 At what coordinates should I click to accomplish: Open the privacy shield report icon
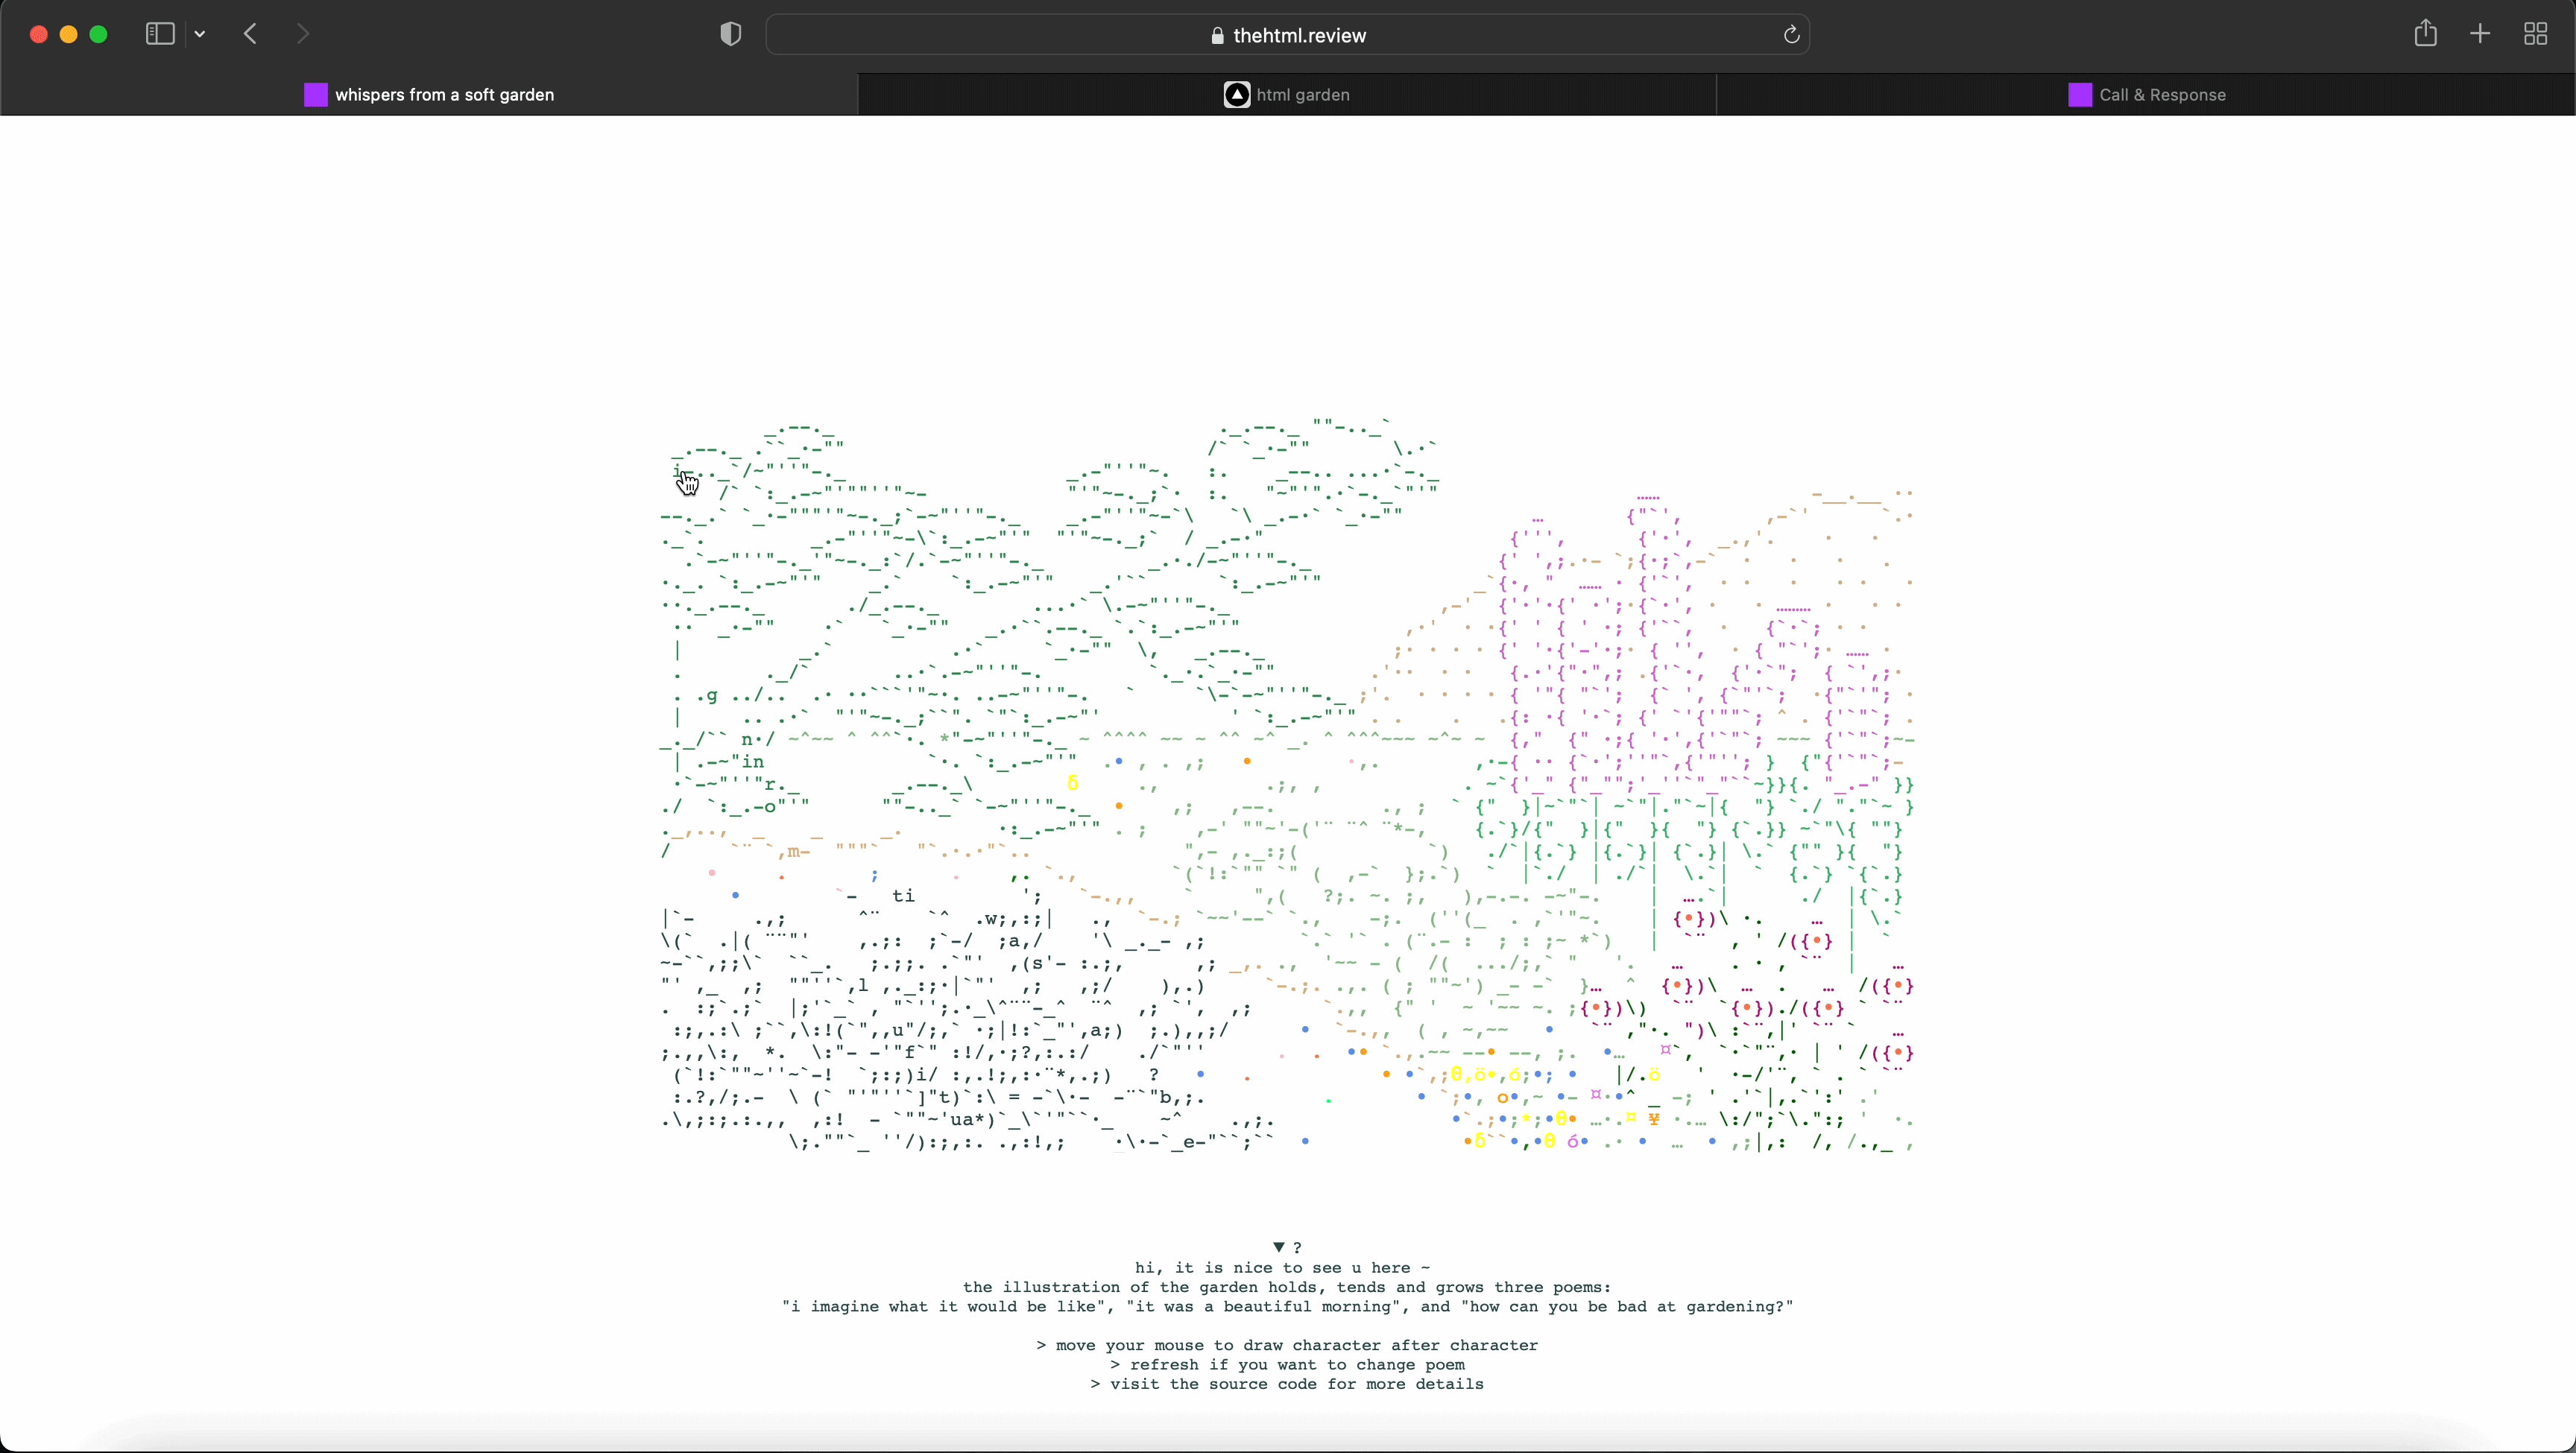(x=731, y=34)
